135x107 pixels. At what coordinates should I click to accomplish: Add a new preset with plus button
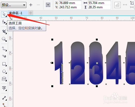[31, 5]
